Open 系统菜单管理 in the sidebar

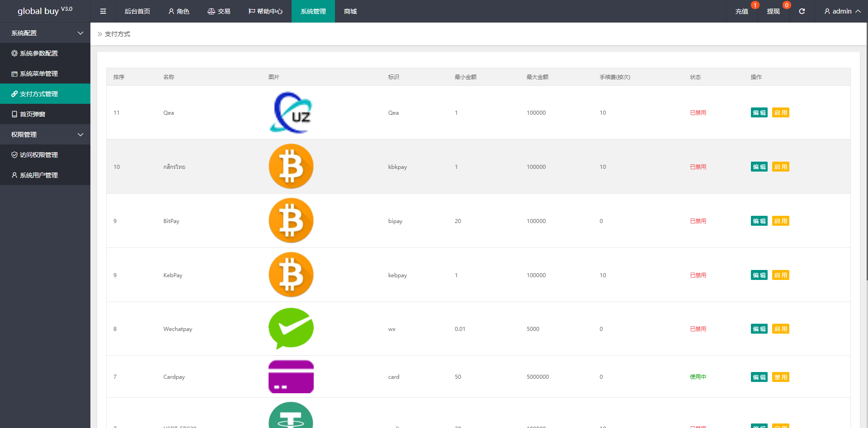coord(45,74)
